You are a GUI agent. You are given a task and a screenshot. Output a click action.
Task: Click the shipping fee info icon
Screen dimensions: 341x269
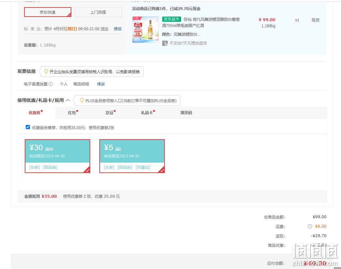(310, 226)
